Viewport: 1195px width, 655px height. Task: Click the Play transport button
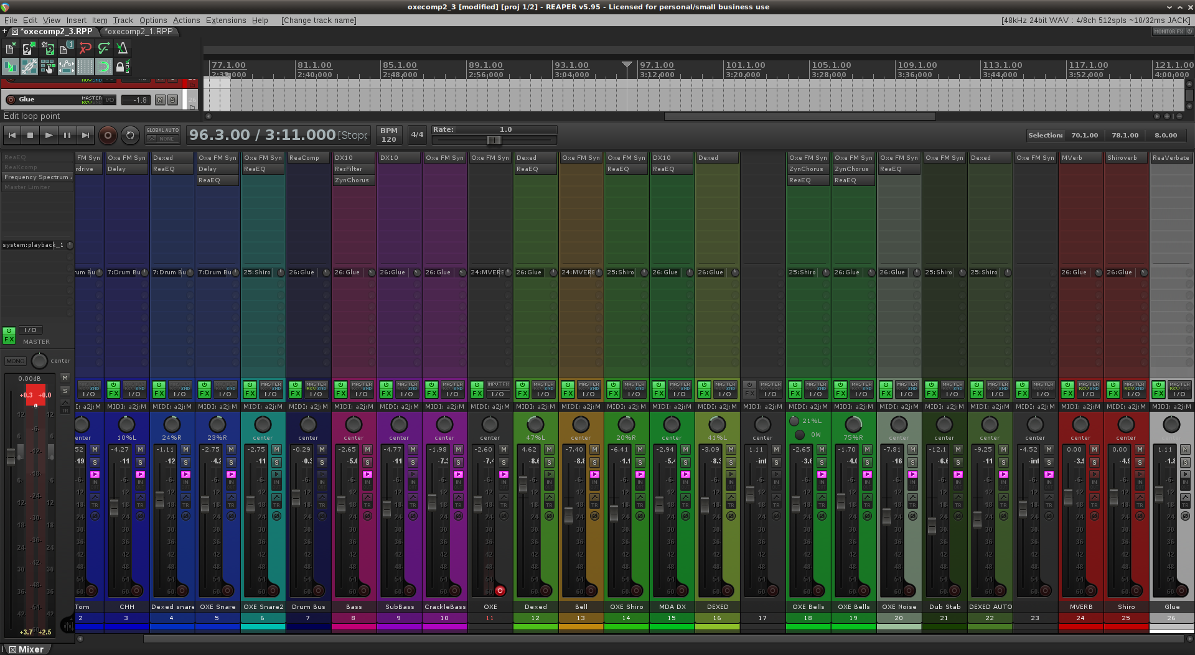(49, 135)
